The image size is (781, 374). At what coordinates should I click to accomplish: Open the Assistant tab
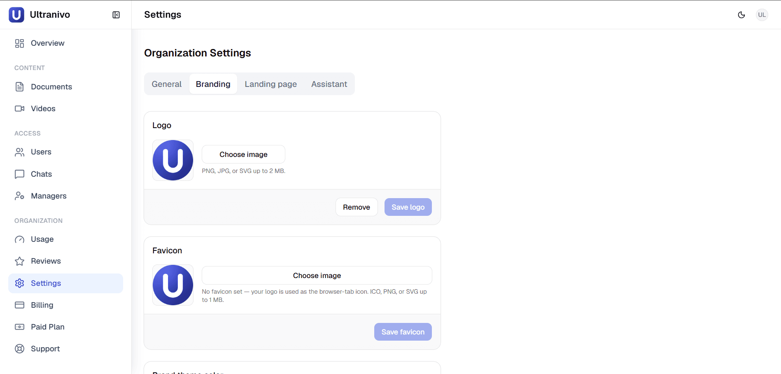tap(329, 84)
